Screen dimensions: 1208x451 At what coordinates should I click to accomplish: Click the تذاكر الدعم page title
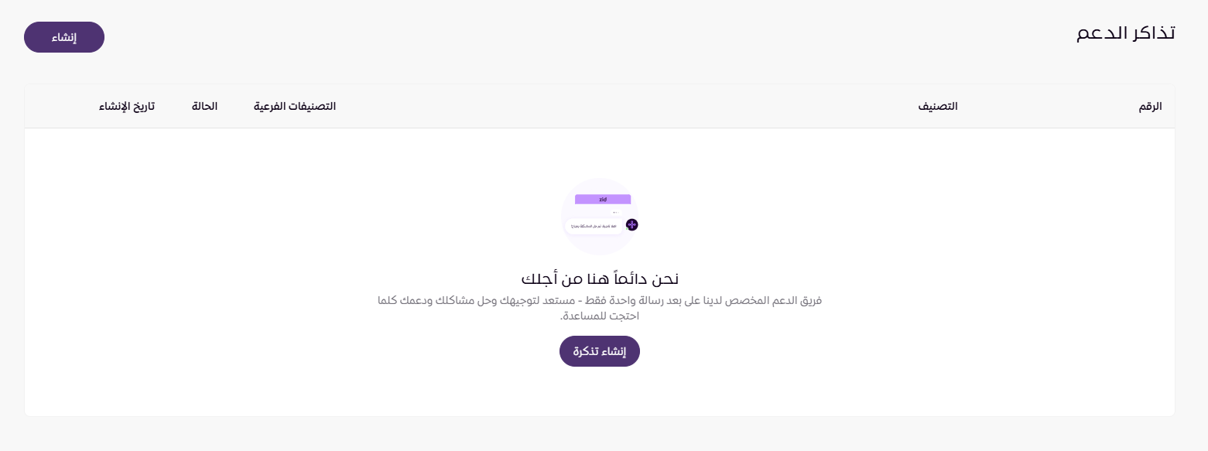1126,34
